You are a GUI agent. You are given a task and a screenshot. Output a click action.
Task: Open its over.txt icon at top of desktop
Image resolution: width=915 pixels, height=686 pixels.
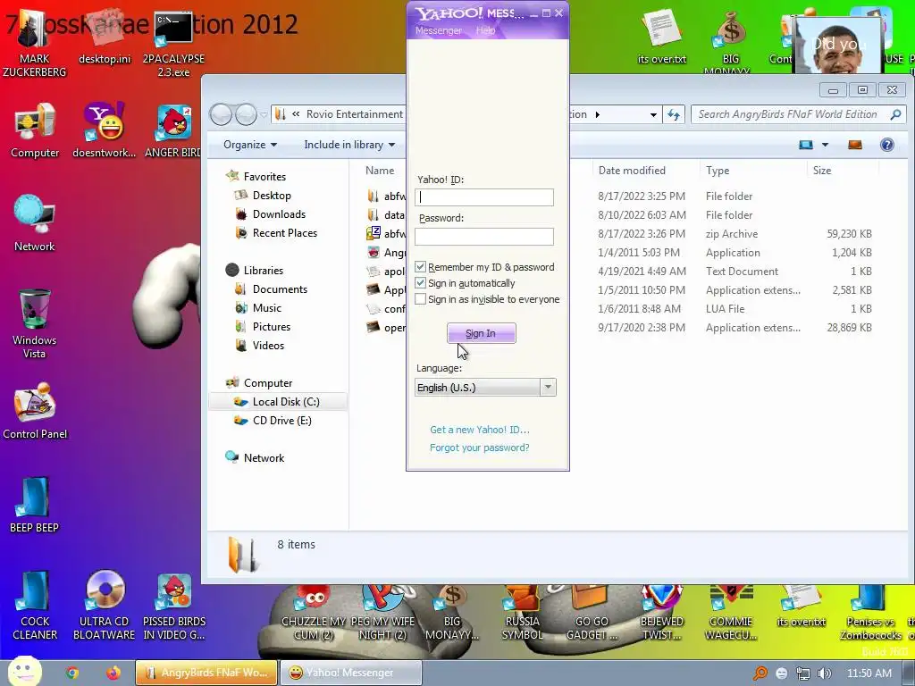click(x=662, y=36)
